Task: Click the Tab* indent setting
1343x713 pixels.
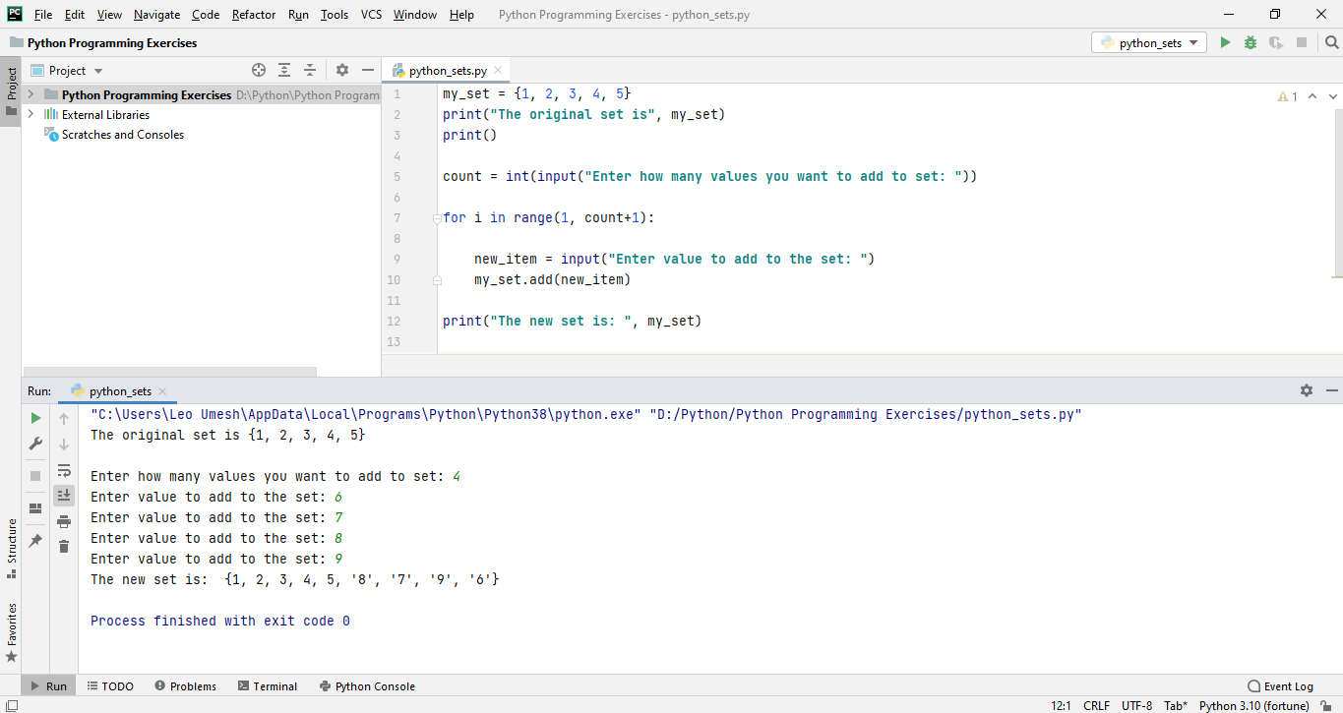Action: click(1176, 705)
